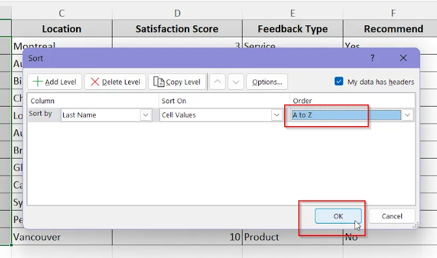Open sort Options
Screen dimensions: 437x258
[267, 82]
